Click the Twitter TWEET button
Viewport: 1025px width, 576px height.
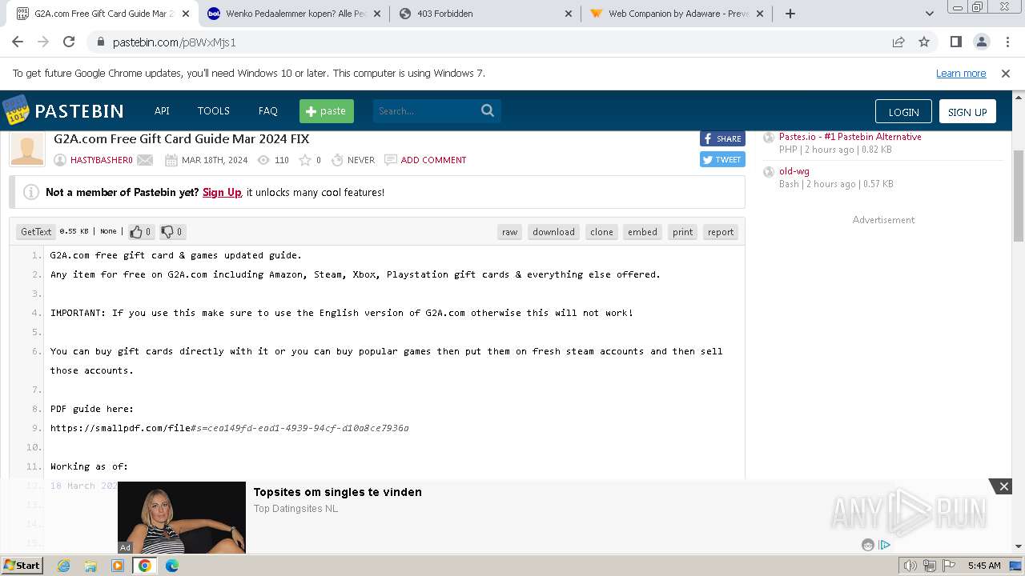(722, 159)
